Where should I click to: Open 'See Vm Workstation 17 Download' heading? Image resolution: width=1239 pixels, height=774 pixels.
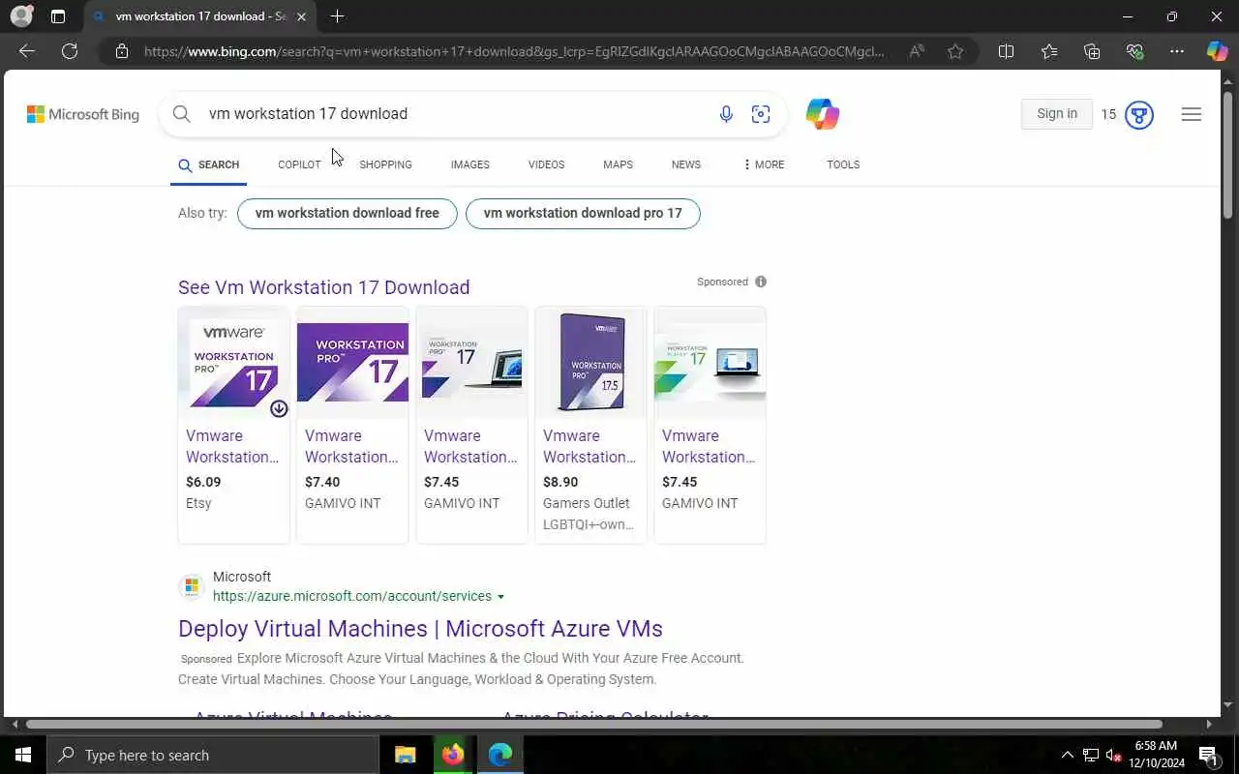(x=323, y=287)
